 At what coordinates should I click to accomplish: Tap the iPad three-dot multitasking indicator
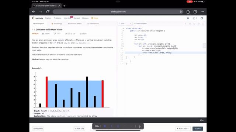tap(118, 1)
